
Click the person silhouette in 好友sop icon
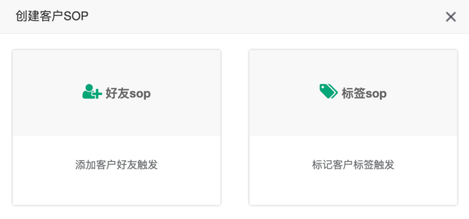pos(88,91)
